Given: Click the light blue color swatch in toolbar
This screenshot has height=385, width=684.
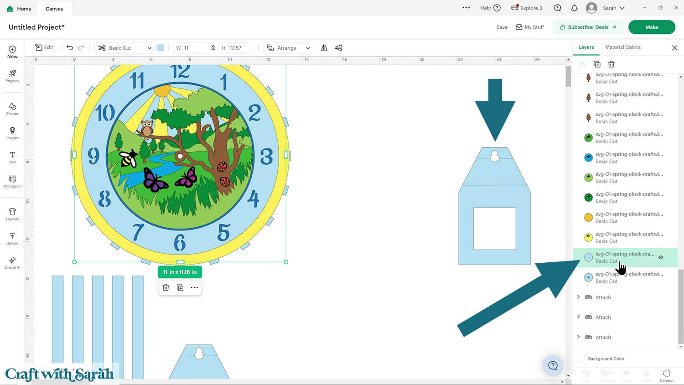Looking at the screenshot, I should (x=161, y=48).
